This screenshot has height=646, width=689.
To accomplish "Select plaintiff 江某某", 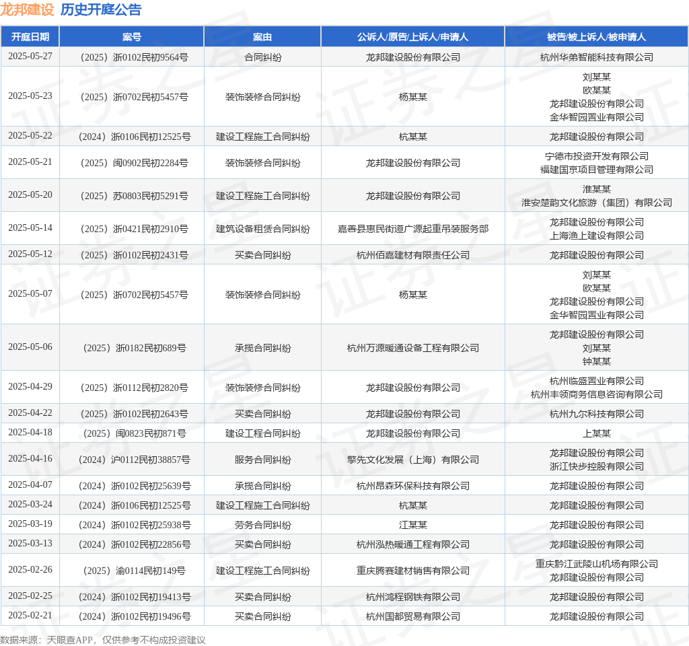I will tap(412, 525).
